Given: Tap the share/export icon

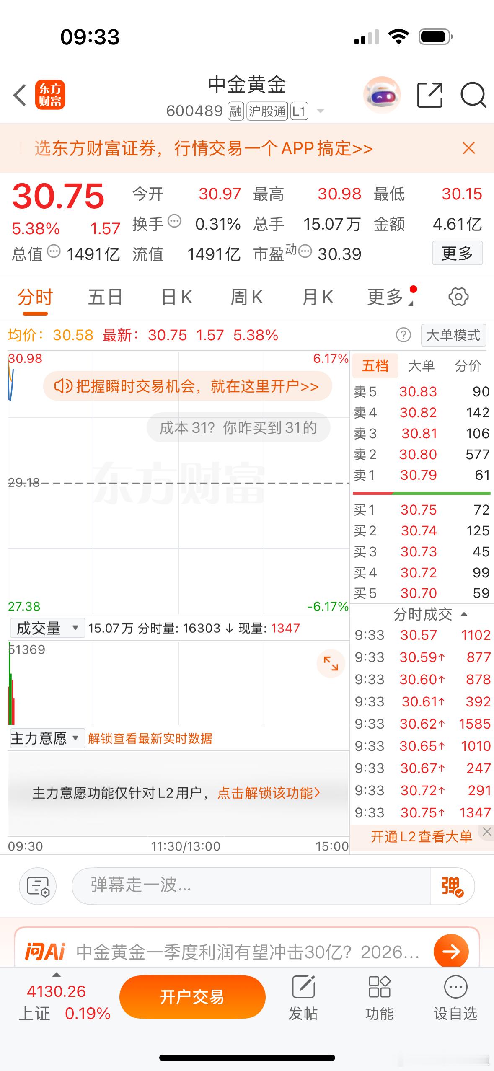Looking at the screenshot, I should 430,95.
